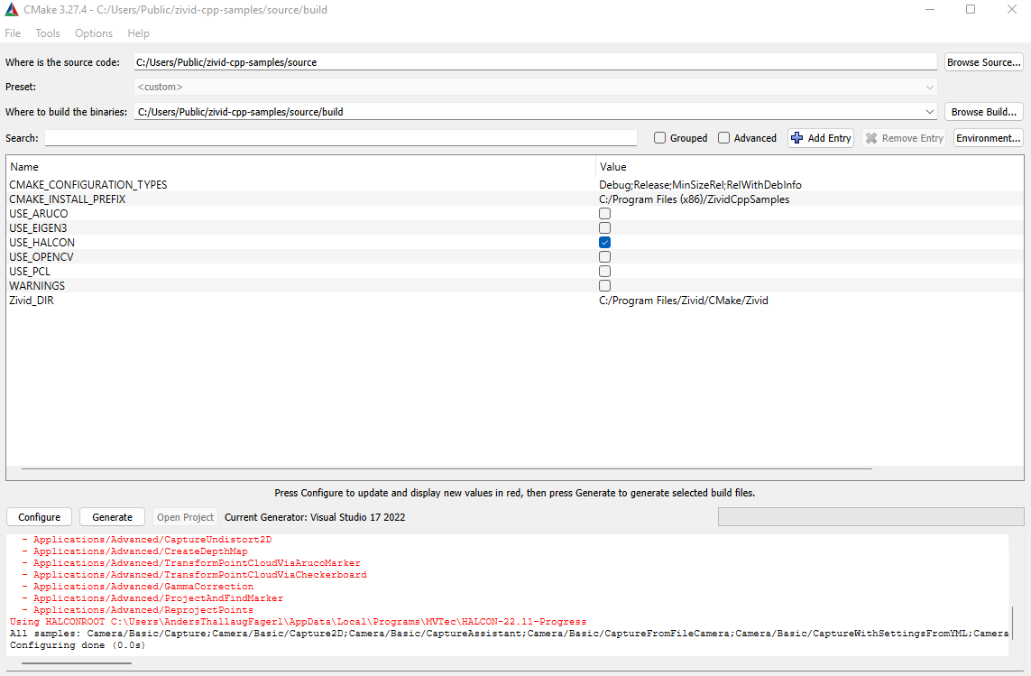Select the CMAKE_INSTALL_PREFIX value cell
Viewport: 1031px width, 676px height.
[694, 199]
